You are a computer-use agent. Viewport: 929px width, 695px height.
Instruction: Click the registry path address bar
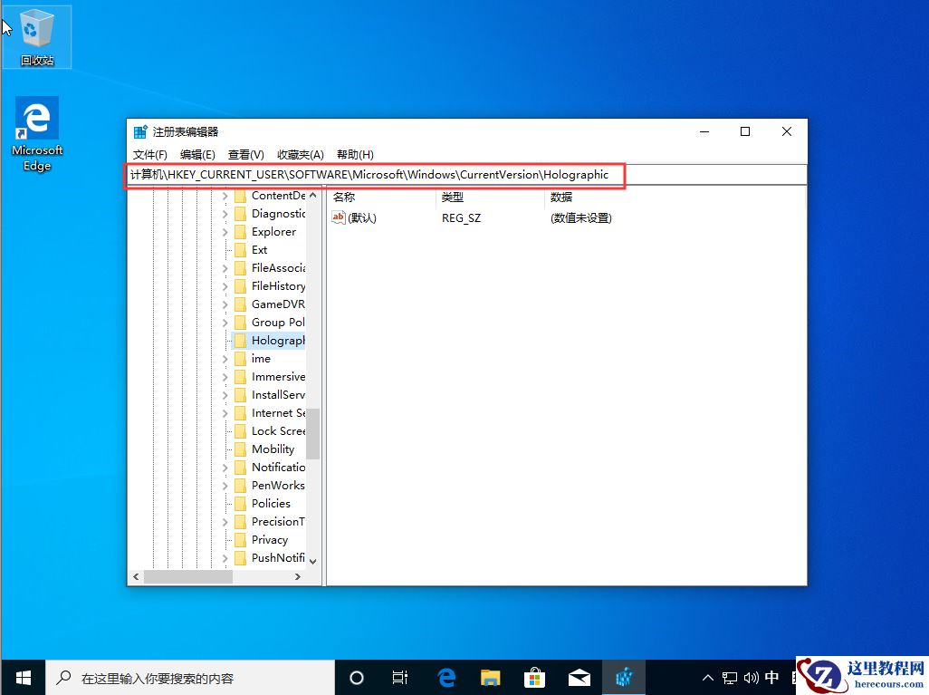(376, 175)
